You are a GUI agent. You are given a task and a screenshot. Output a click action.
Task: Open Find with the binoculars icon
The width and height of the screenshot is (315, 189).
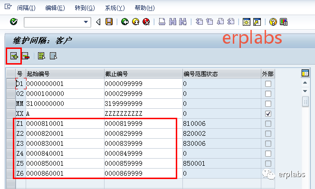tap(172, 22)
